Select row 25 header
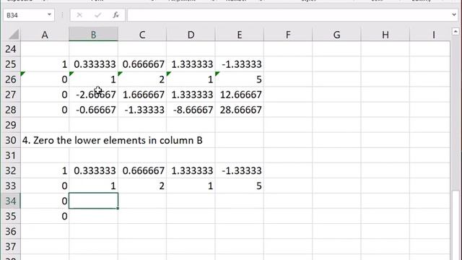462x260 pixels. (11, 64)
